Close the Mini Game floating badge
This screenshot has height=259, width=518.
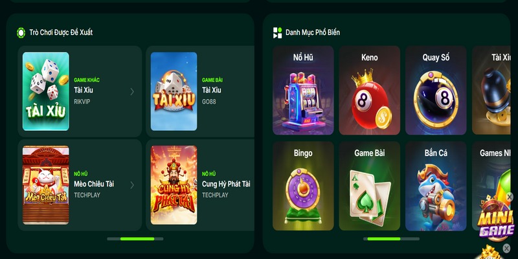[510, 197]
